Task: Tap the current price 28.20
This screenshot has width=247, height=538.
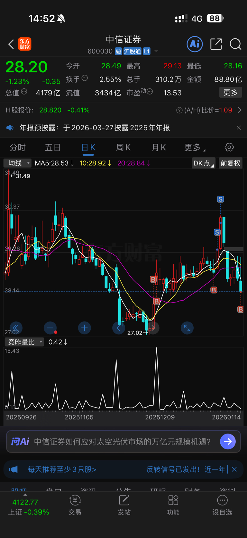Action: 26,67
